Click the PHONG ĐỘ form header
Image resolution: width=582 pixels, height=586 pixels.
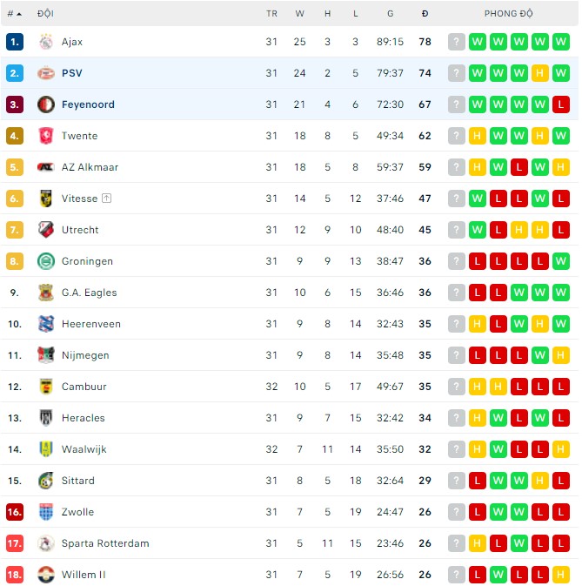pos(509,14)
